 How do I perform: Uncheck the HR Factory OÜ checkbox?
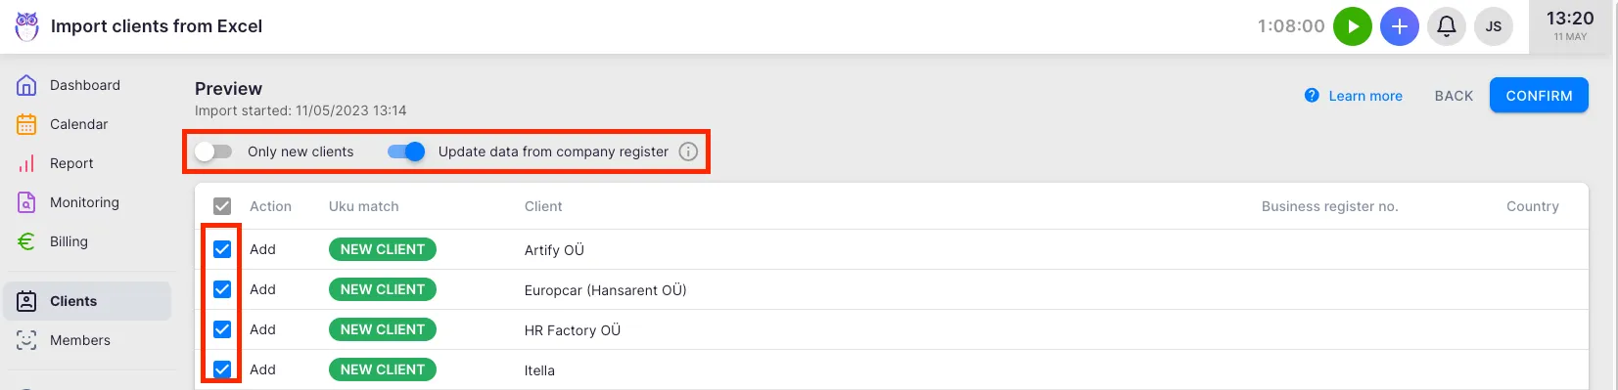(222, 329)
